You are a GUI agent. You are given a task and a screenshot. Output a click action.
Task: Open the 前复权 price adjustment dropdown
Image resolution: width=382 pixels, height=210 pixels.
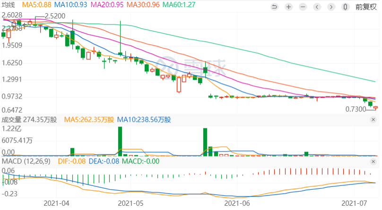365,7
